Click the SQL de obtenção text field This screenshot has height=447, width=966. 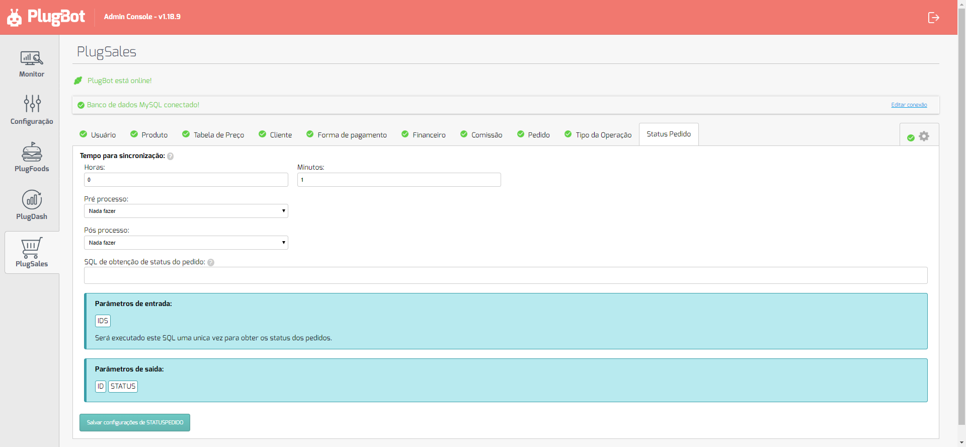[x=506, y=275]
